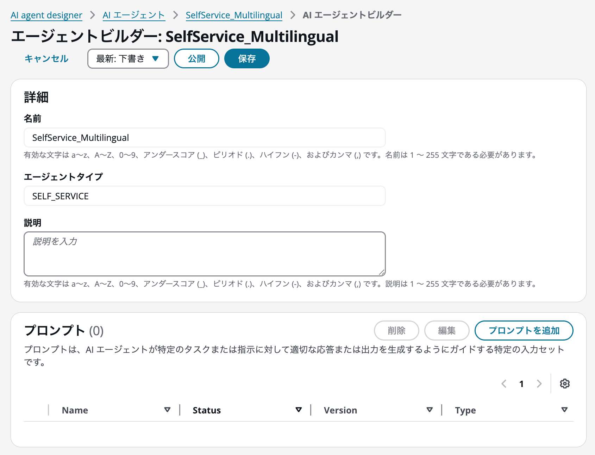Viewport: 595px width, 455px height.
Task: Click the 保存 button
Action: (x=246, y=58)
